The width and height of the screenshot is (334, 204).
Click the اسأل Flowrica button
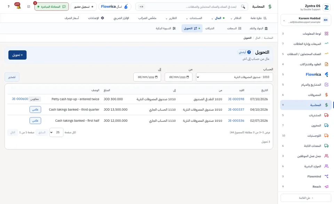click(114, 7)
